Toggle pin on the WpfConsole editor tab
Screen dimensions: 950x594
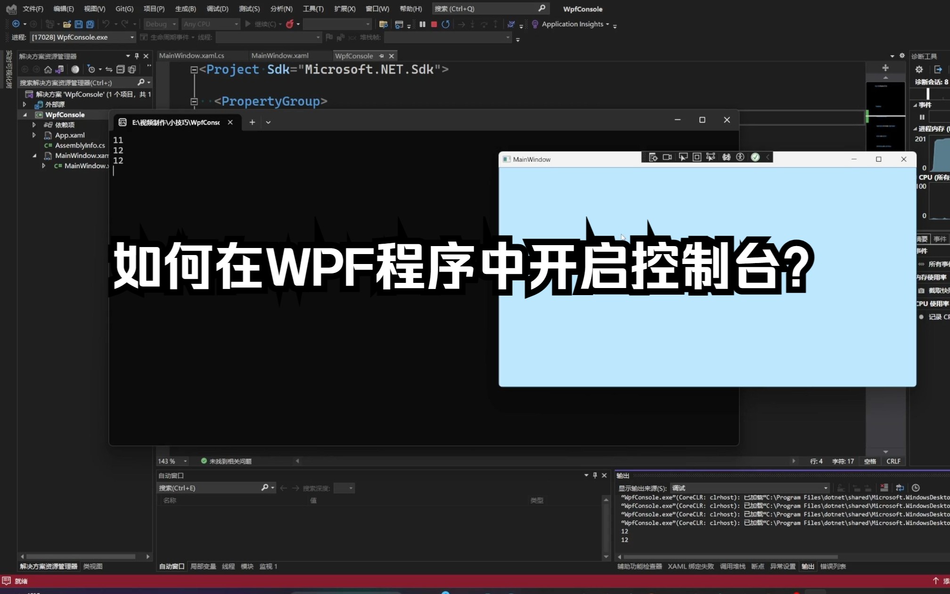click(381, 56)
